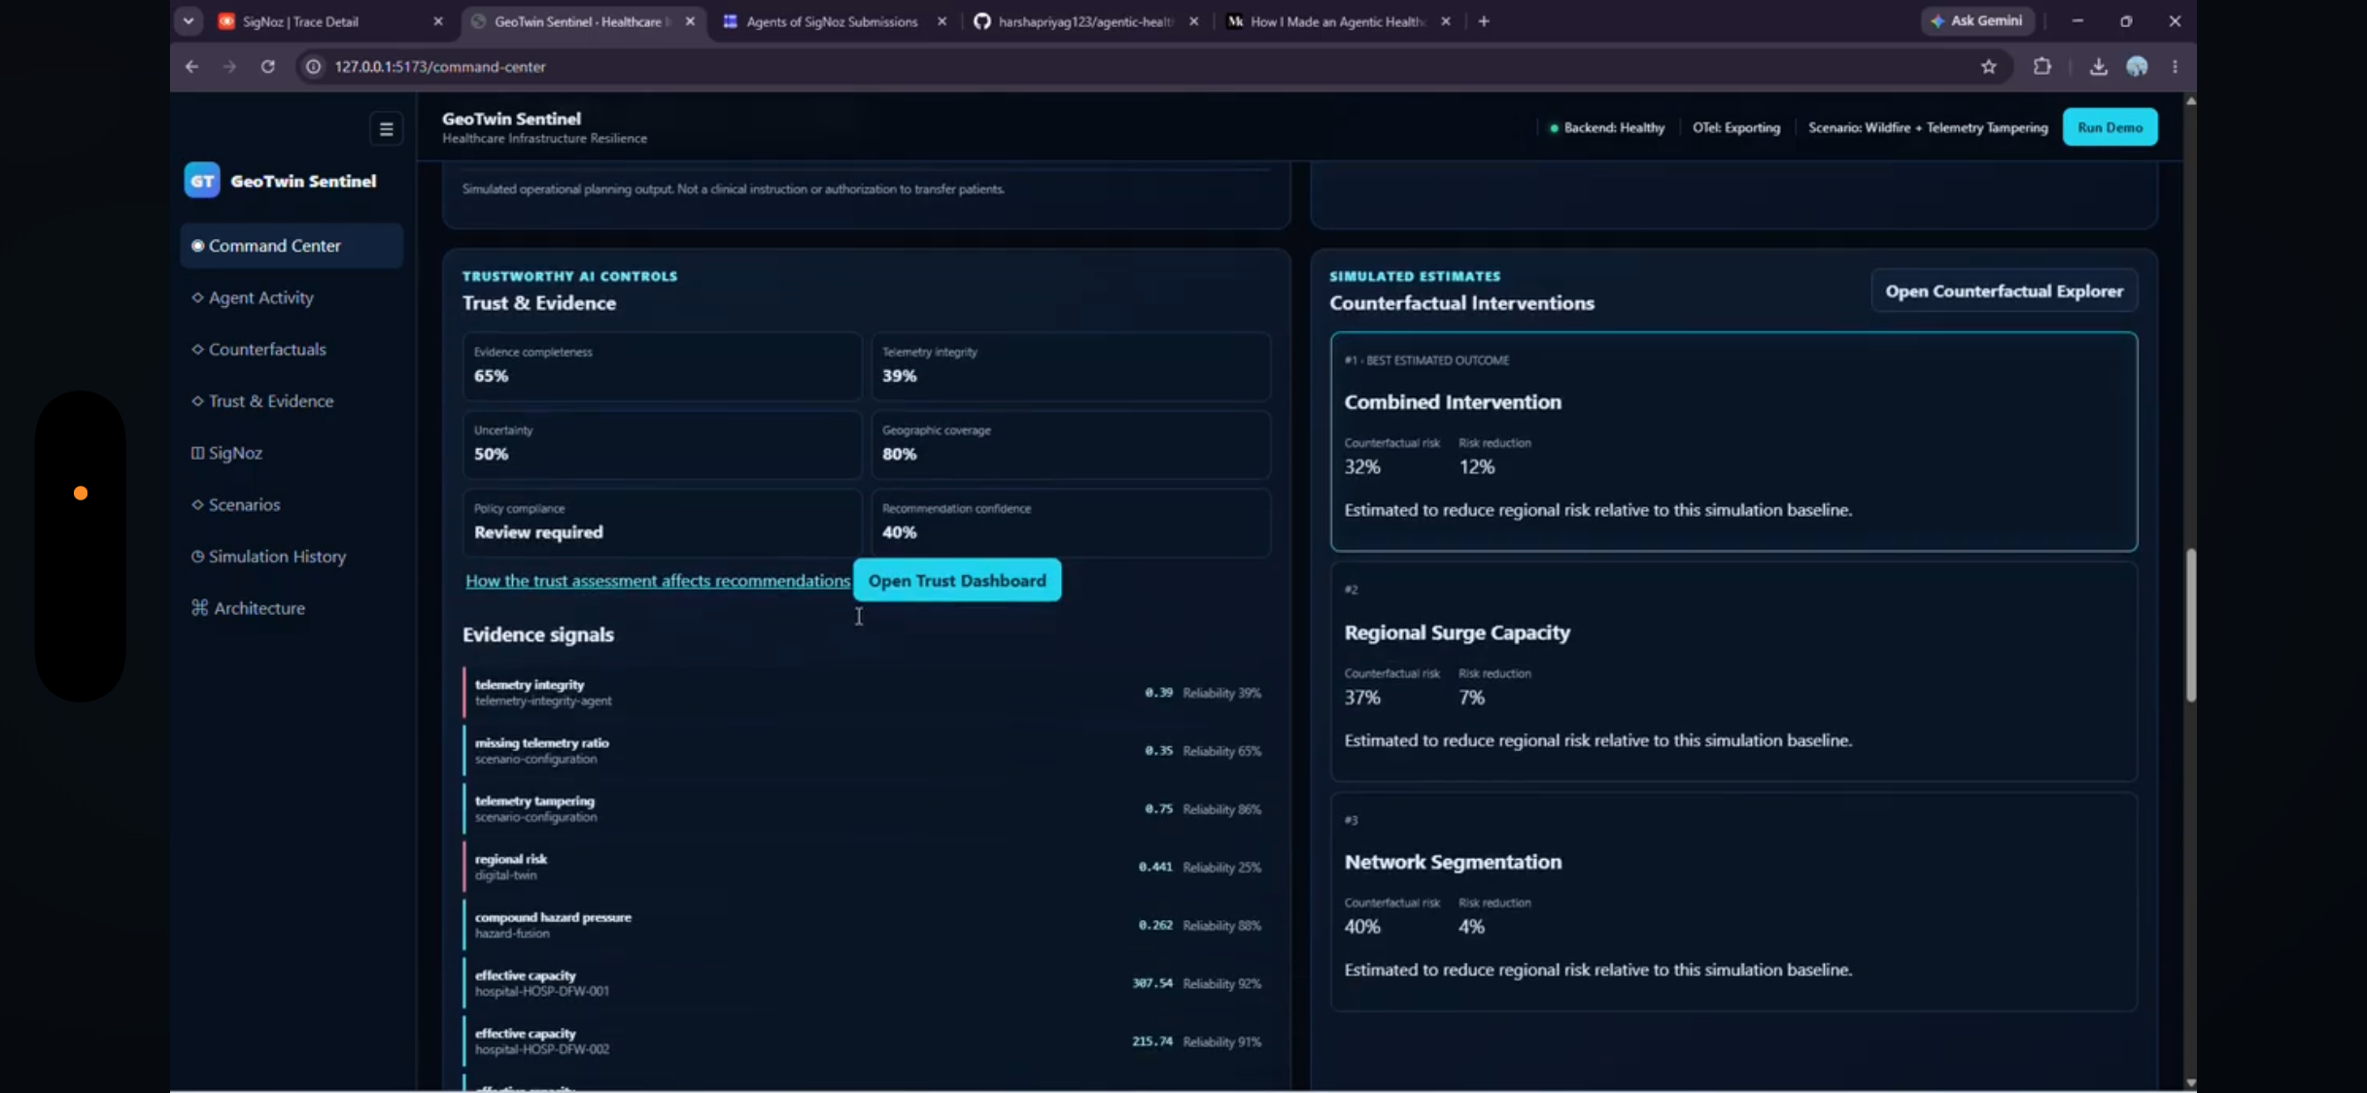Screen dimensions: 2367x1093
Task: Open the Trust Dashboard
Action: [957, 580]
